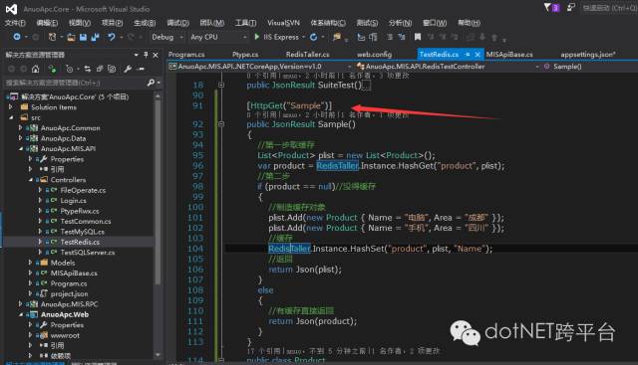Select TestSQLServer.cs in Solution Explorer
The image size is (638, 365).
[88, 253]
